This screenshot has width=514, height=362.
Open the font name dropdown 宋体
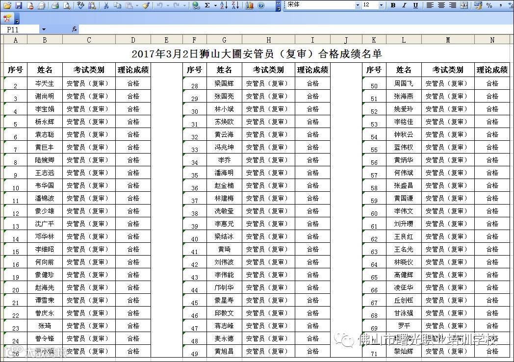pos(358,5)
